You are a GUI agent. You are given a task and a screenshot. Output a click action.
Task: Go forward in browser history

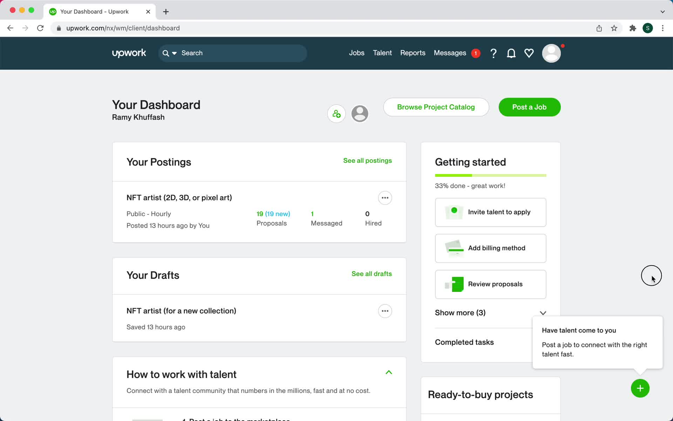(25, 28)
